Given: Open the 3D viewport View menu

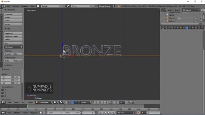Looking at the screenshot, I should [9, 103].
